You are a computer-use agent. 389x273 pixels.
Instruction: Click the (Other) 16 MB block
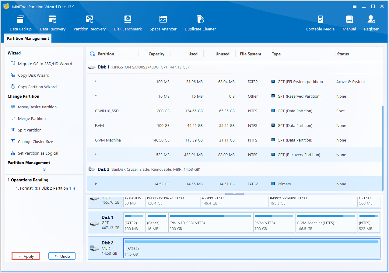pos(157,222)
